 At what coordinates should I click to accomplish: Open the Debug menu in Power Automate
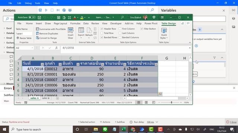[x=28, y=3]
